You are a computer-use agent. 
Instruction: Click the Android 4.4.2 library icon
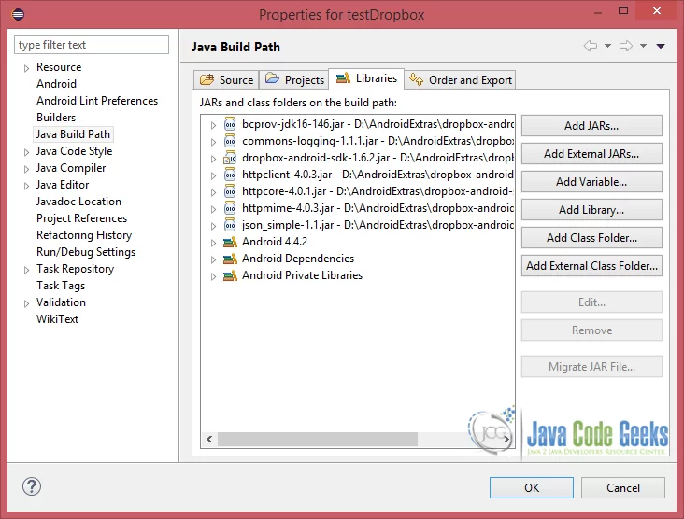pyautogui.click(x=230, y=242)
